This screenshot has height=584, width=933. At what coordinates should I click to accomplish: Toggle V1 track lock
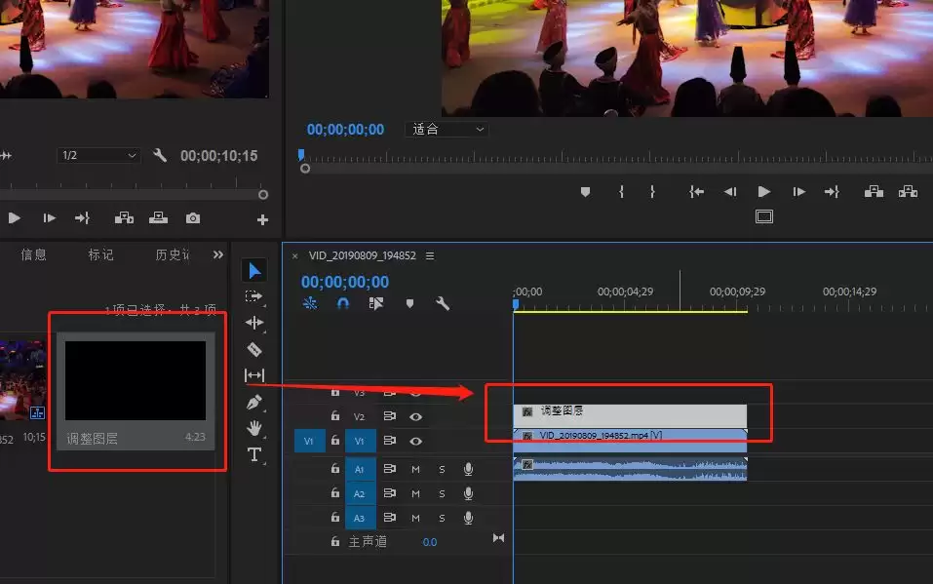point(335,440)
